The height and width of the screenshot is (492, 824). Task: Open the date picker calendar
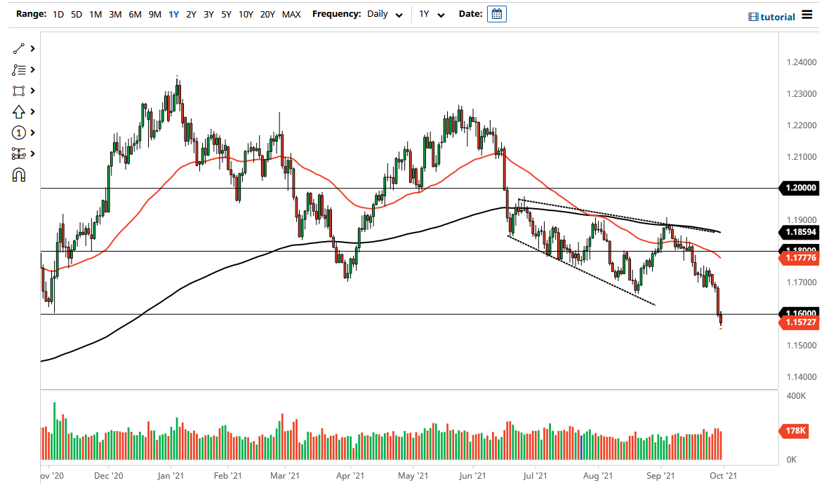pos(497,14)
